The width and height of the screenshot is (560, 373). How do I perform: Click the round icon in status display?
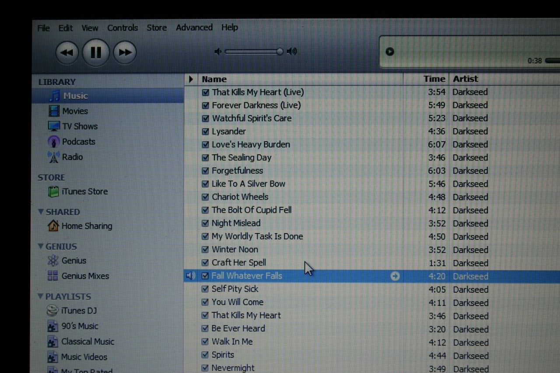[x=390, y=52]
